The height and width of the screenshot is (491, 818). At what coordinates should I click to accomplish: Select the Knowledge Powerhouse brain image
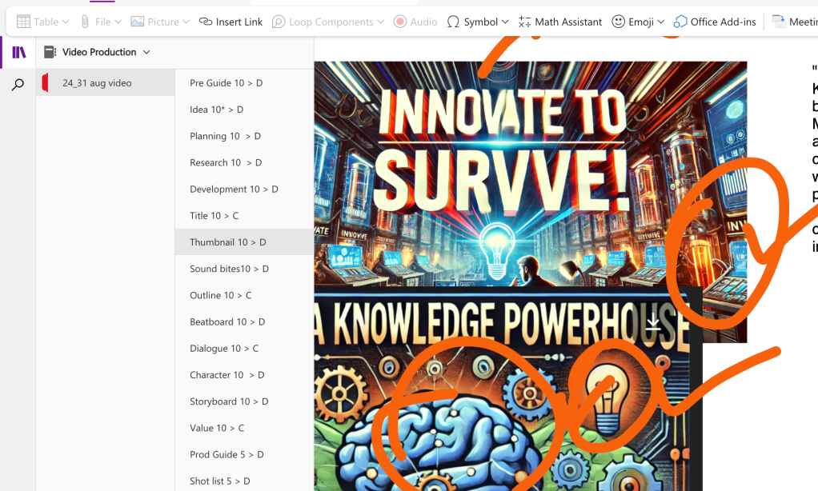point(508,389)
